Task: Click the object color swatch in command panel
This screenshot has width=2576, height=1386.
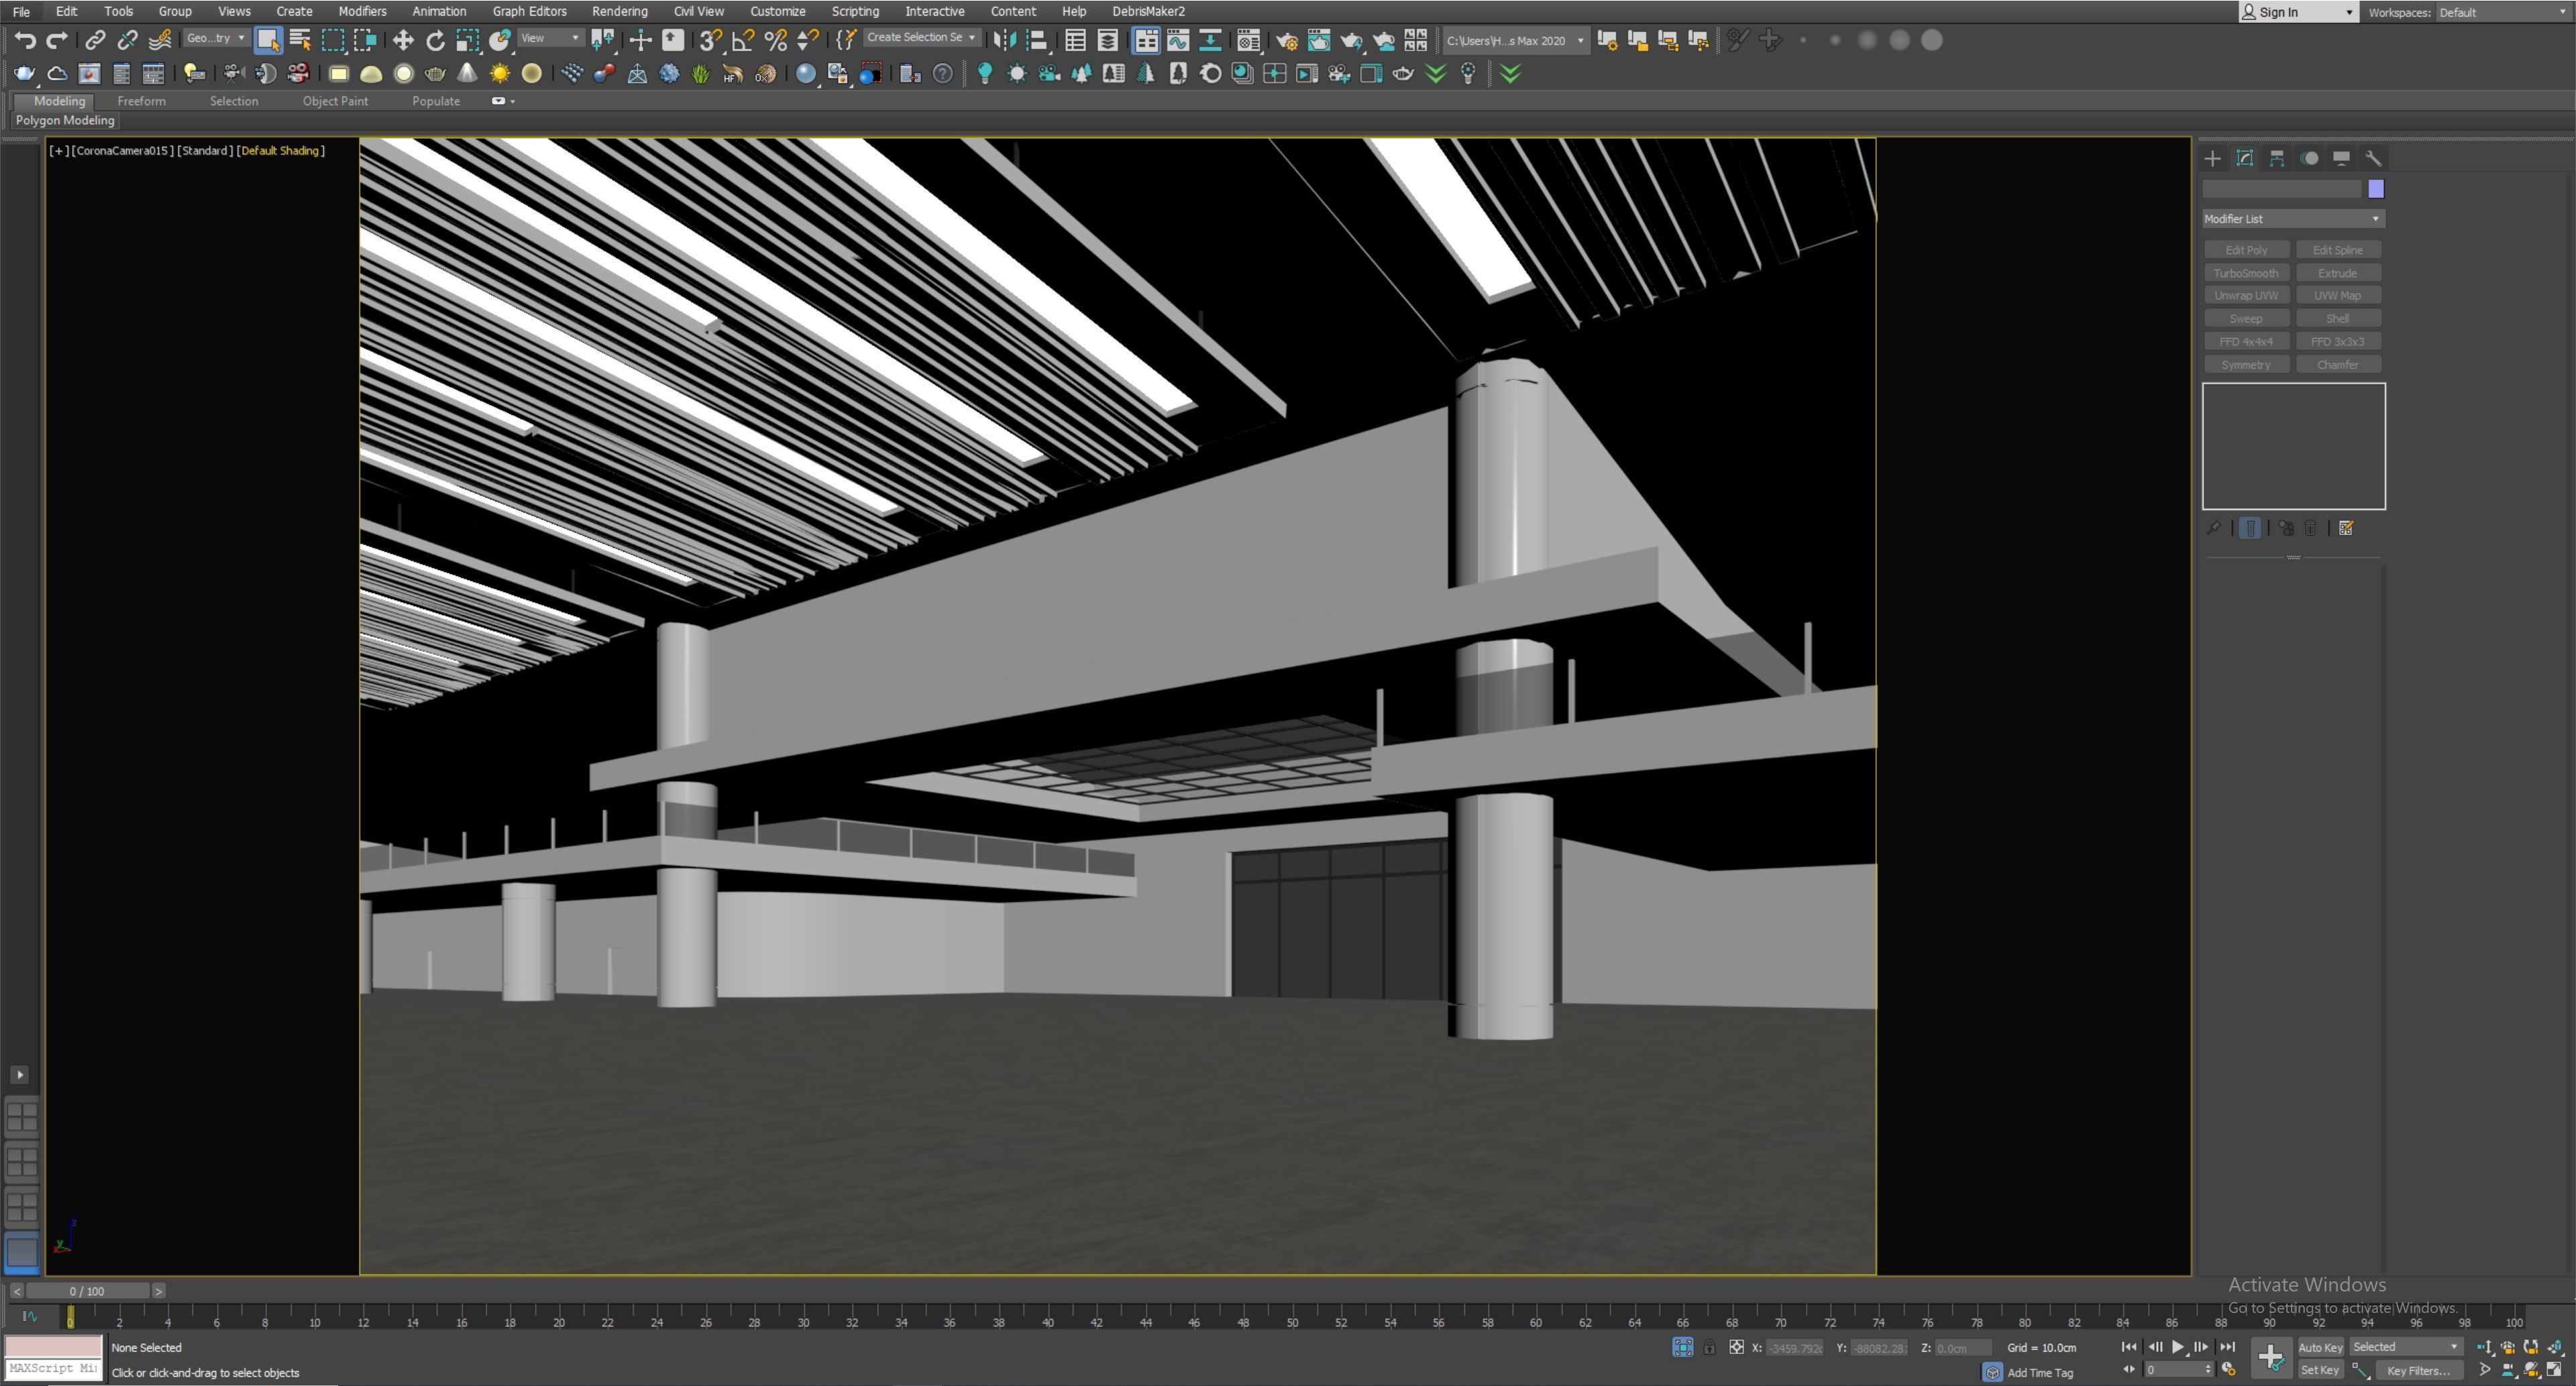Action: tap(2376, 189)
